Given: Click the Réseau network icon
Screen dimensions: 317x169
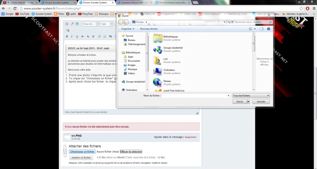Looking at the screenshot, I should 158,82.
